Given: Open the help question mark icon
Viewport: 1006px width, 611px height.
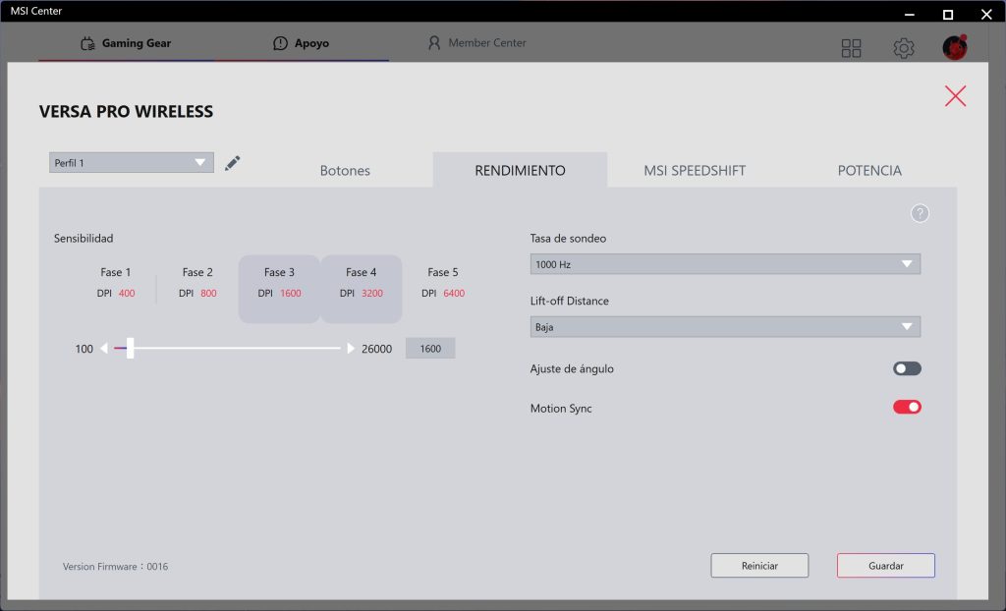Looking at the screenshot, I should tap(920, 213).
